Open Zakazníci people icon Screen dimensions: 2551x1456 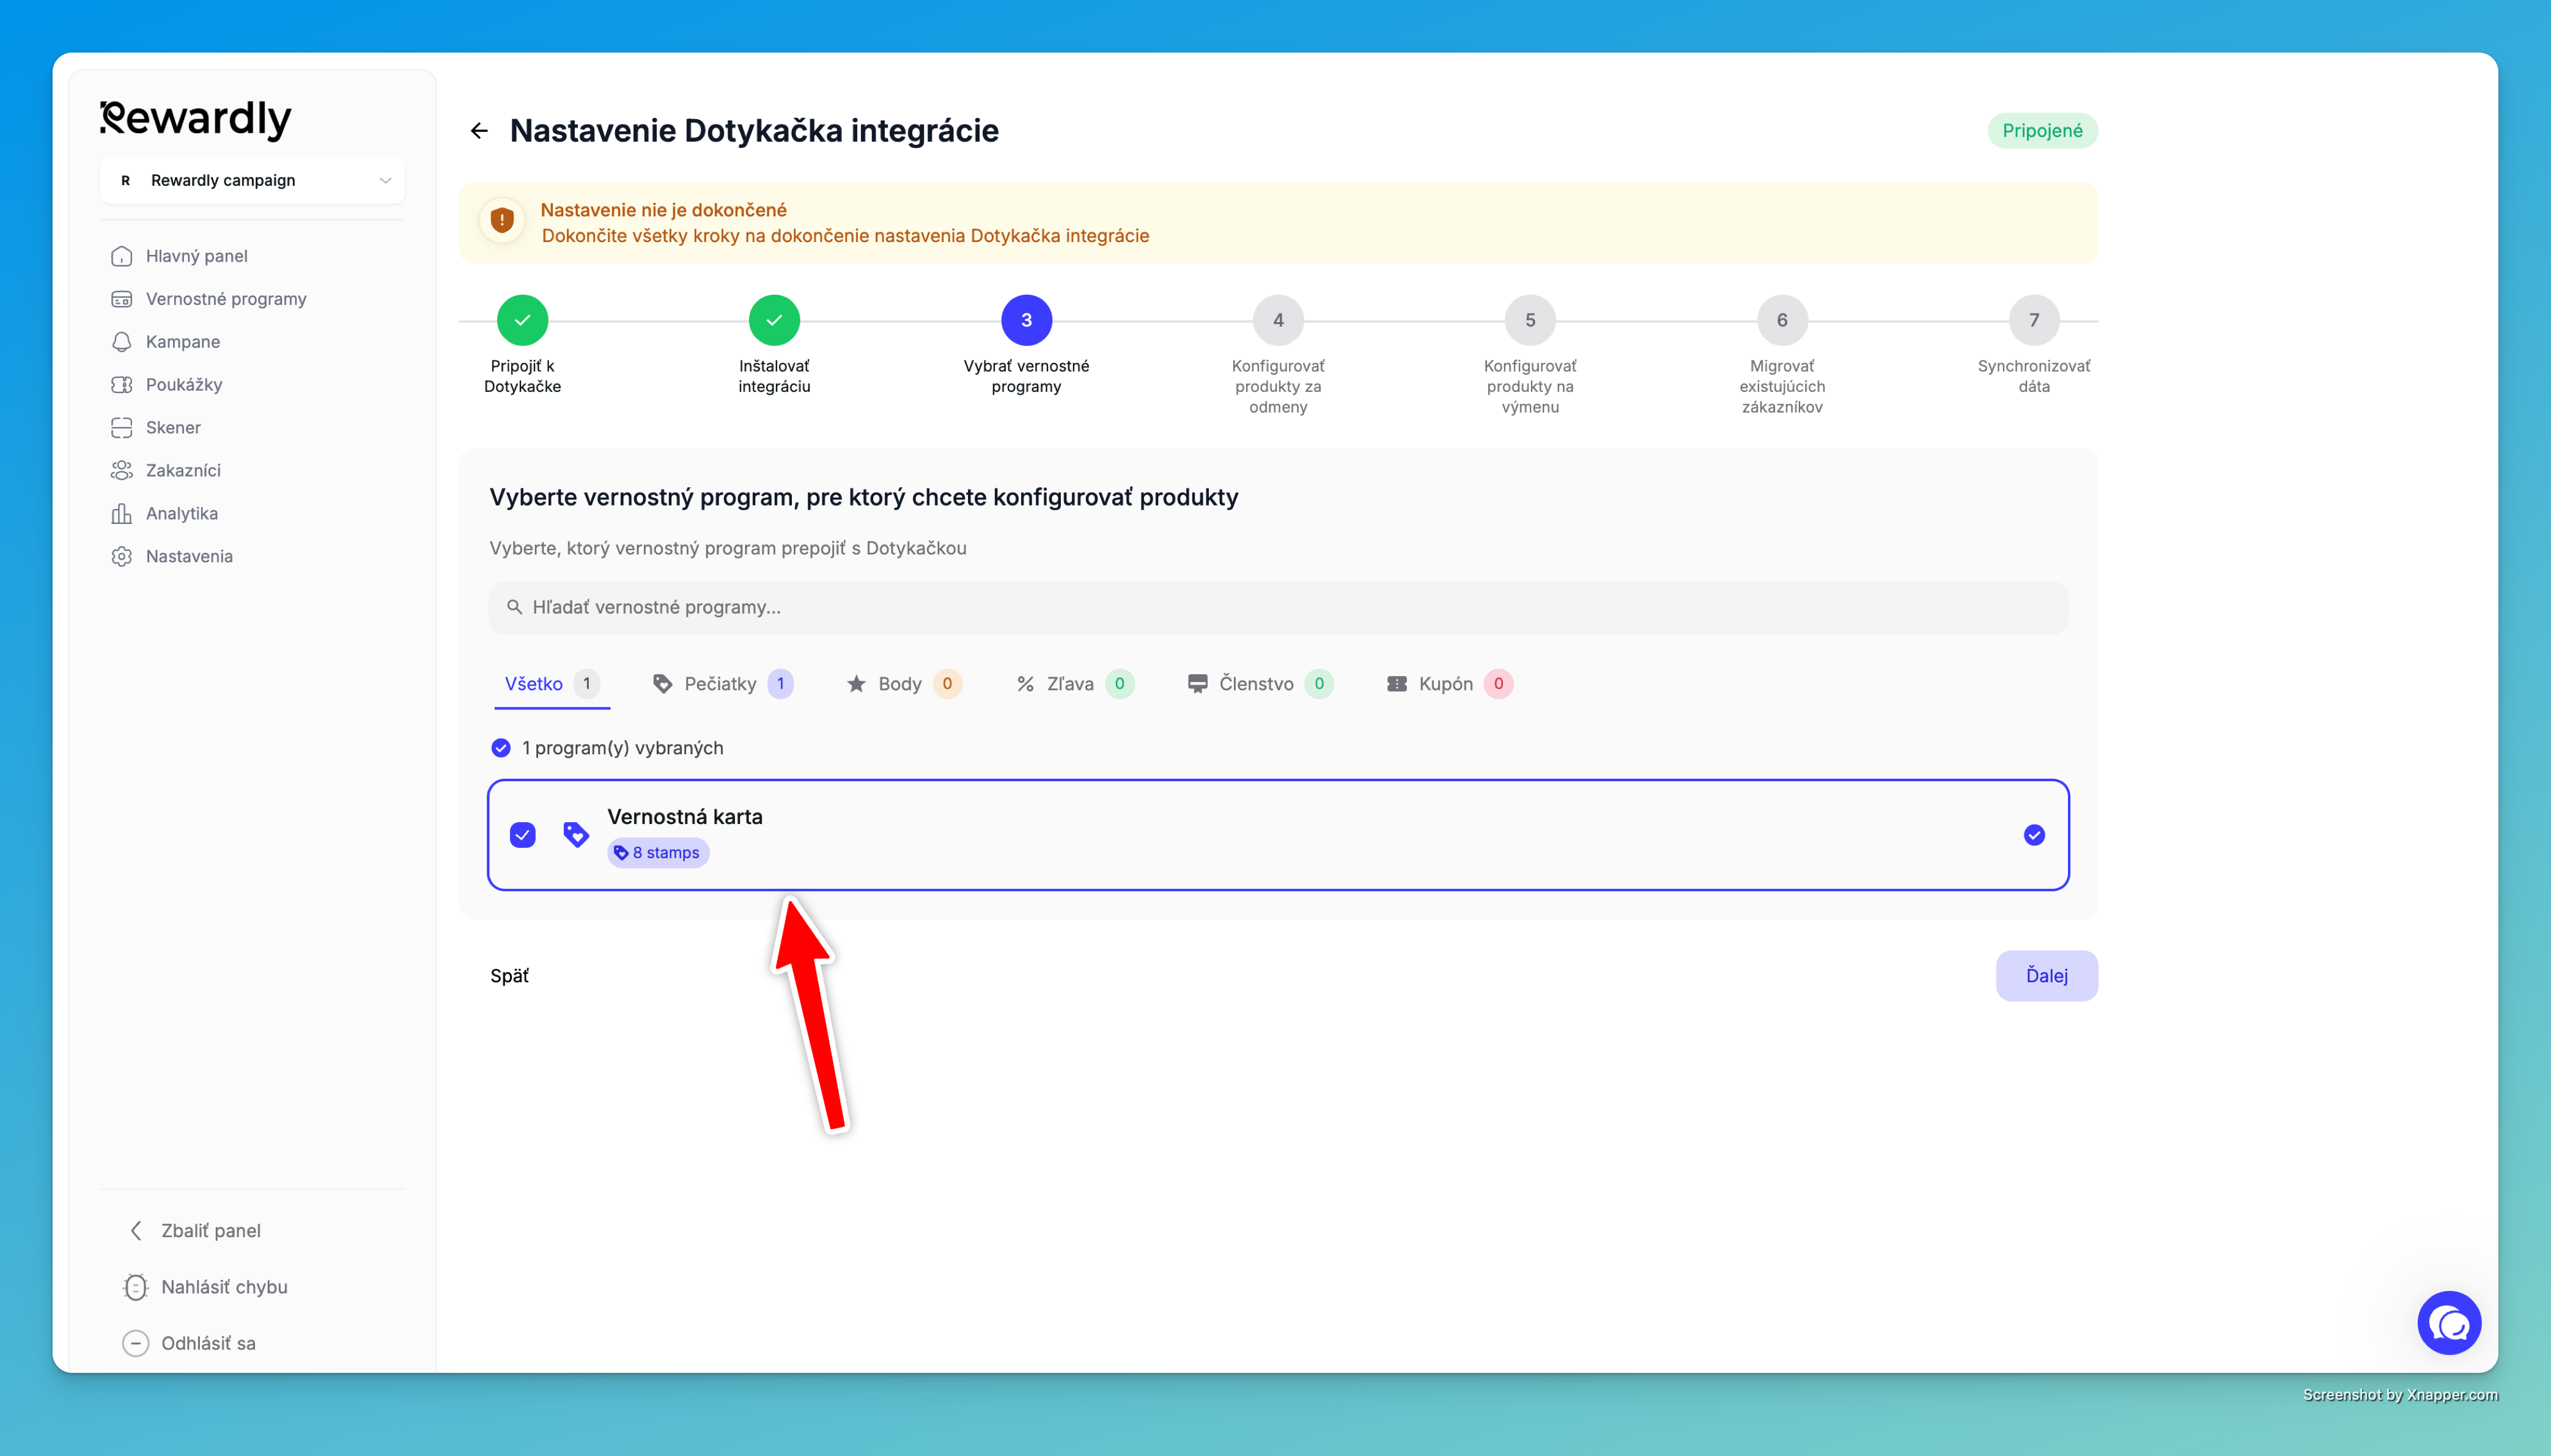(122, 471)
